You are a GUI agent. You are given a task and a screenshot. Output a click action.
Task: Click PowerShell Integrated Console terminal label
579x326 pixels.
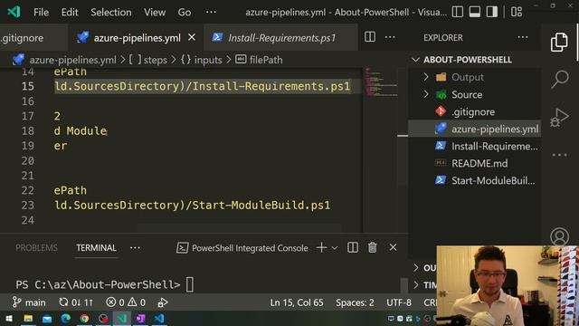[x=242, y=247]
